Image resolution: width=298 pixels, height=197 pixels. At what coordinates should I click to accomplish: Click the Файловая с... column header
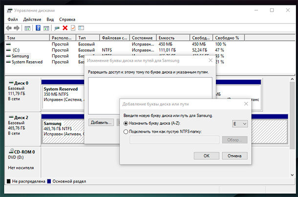click(x=115, y=38)
